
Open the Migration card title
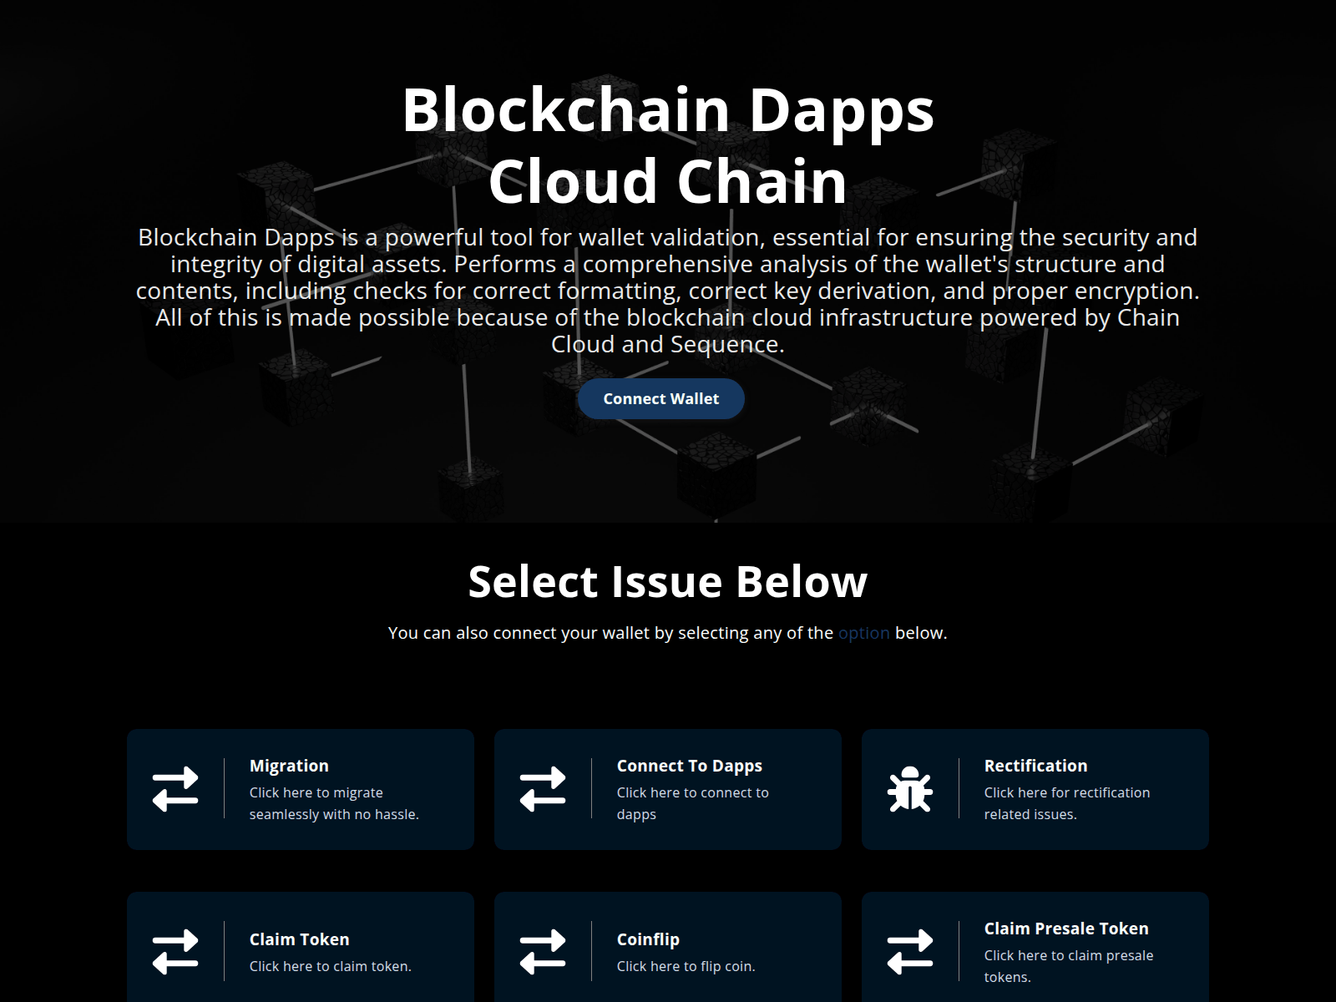coord(289,766)
